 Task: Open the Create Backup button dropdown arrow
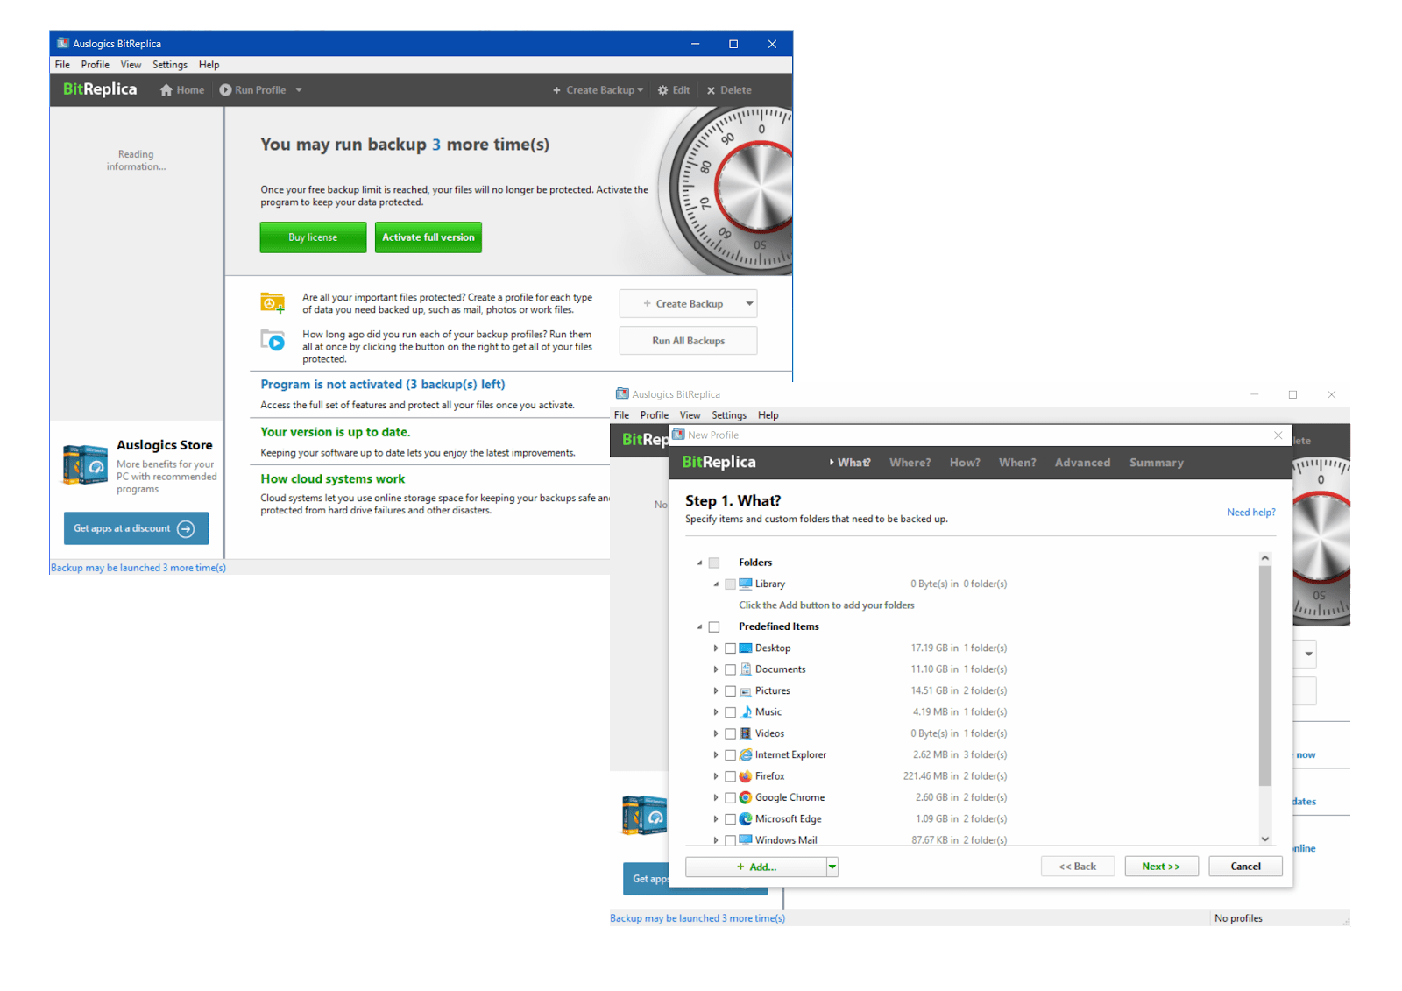749,304
